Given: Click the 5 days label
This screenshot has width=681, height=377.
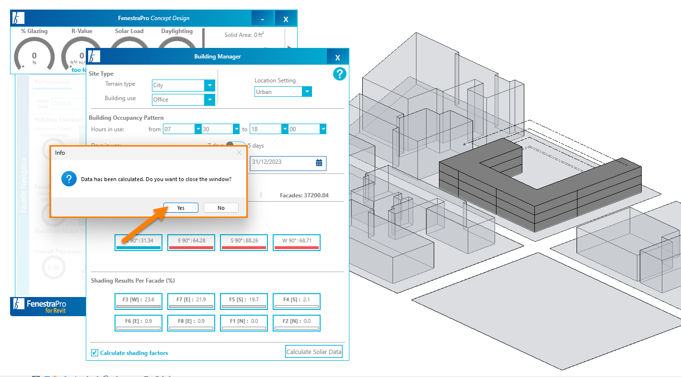Looking at the screenshot, I should (256, 146).
